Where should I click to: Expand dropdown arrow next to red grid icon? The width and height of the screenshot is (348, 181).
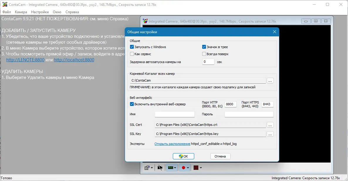201,168
